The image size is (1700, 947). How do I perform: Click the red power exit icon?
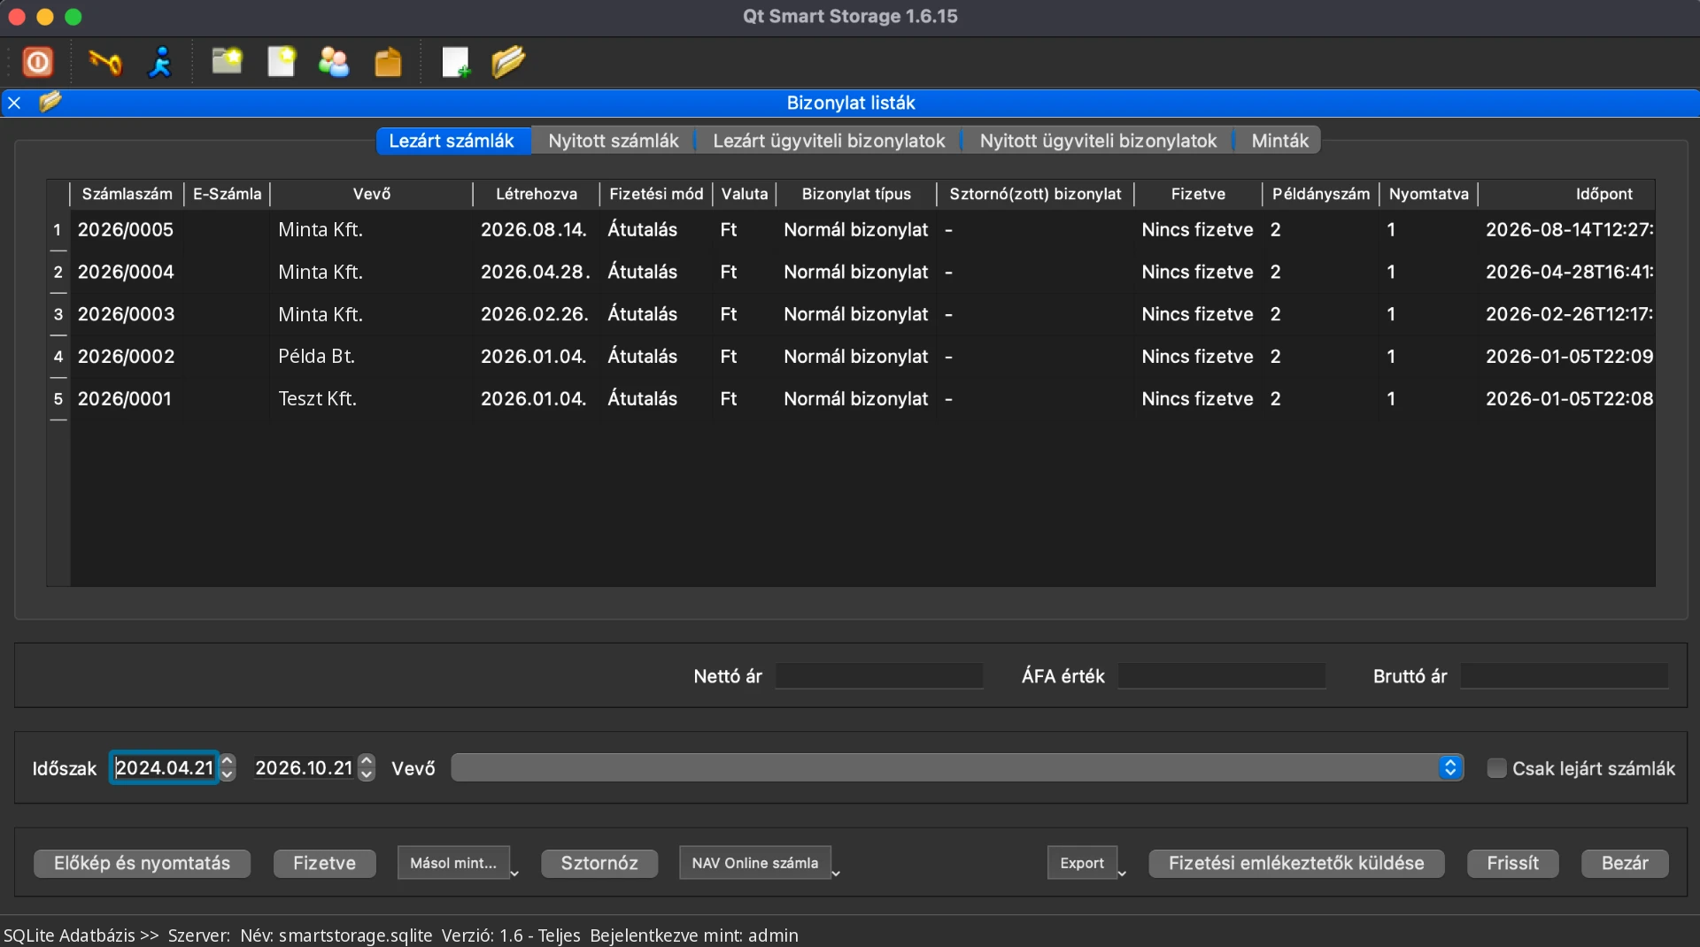point(37,62)
